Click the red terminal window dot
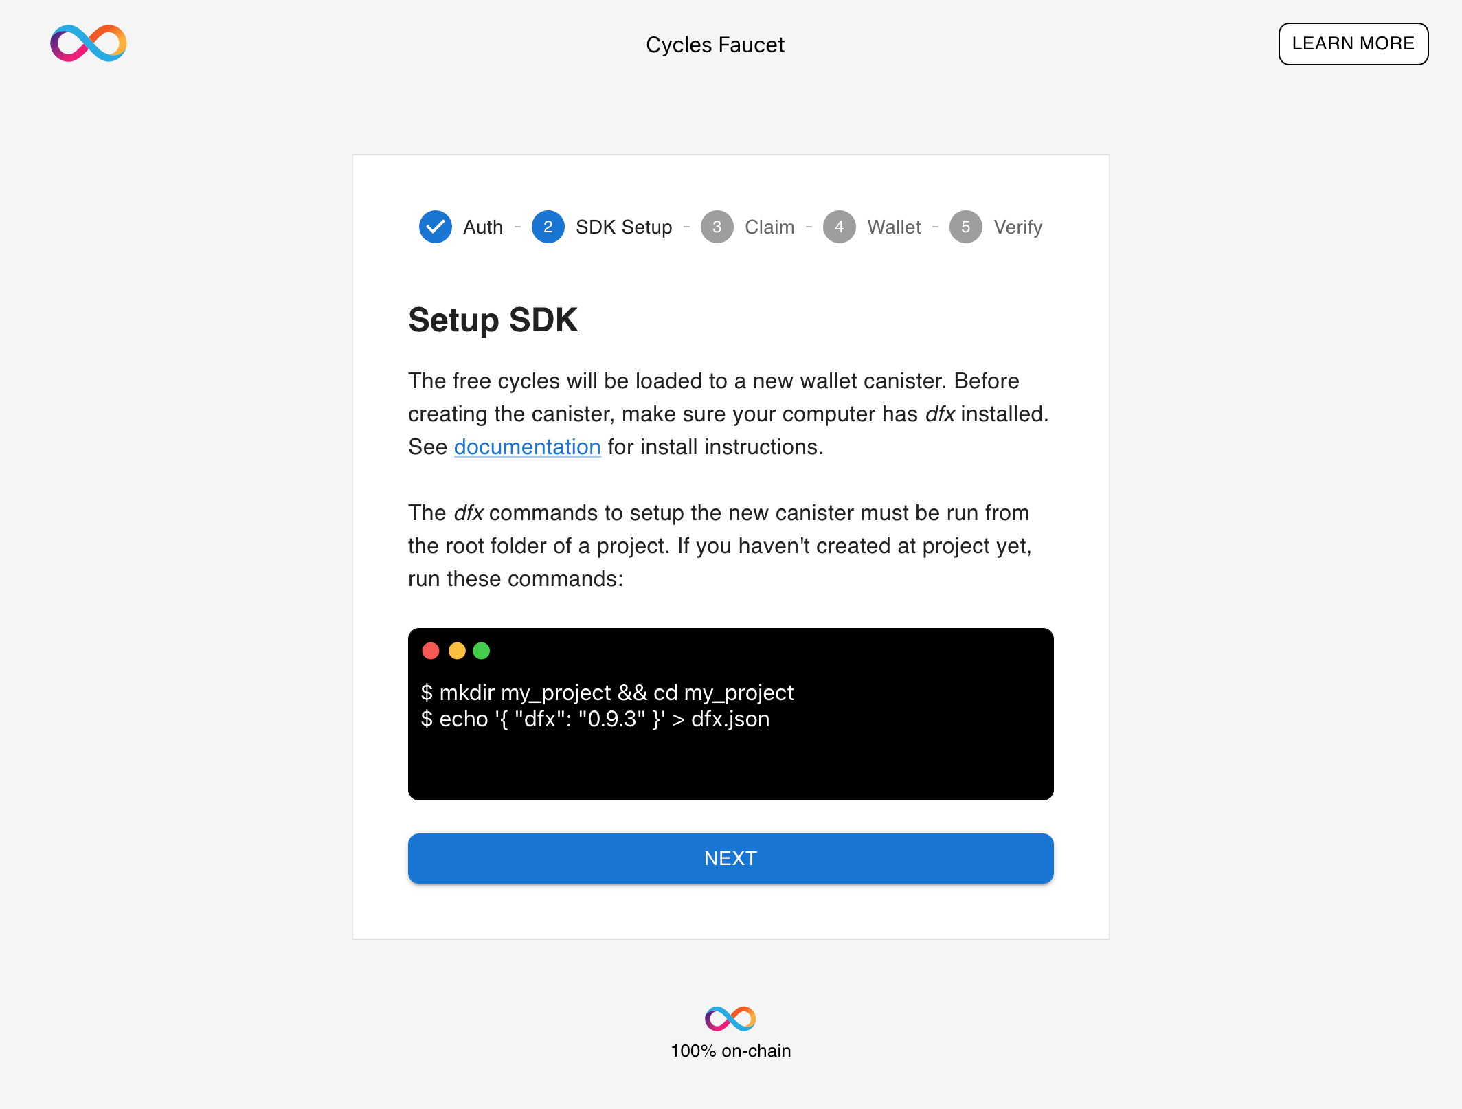 point(432,650)
